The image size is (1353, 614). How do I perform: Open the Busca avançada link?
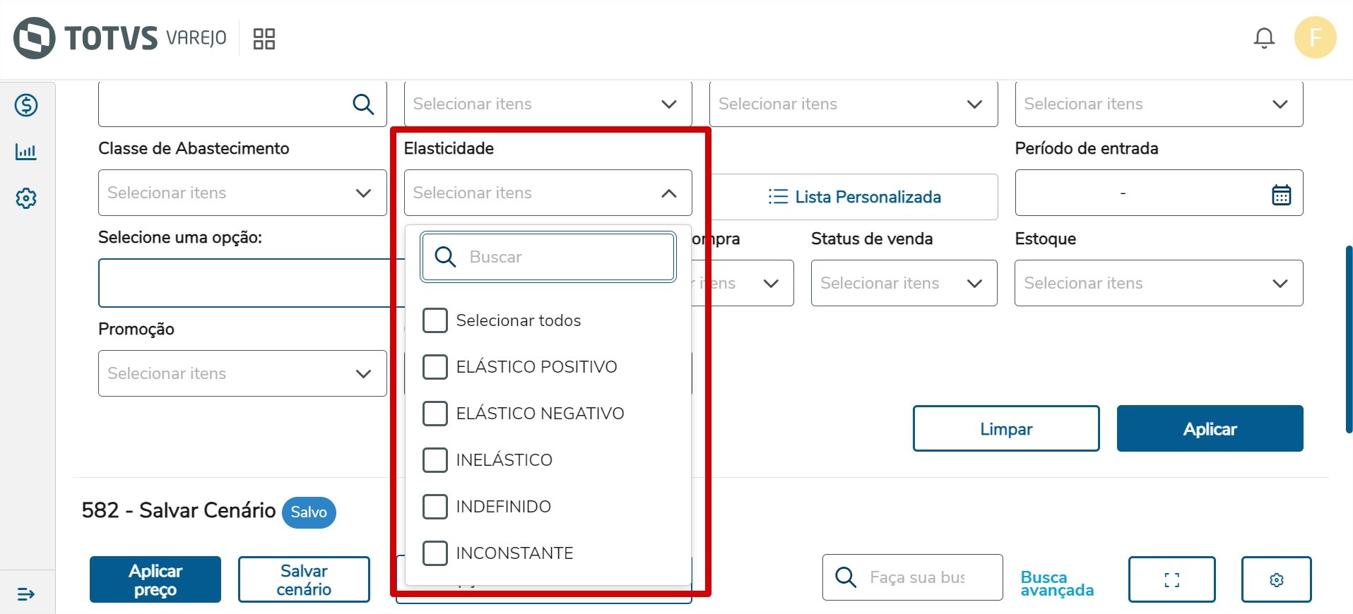click(1057, 584)
